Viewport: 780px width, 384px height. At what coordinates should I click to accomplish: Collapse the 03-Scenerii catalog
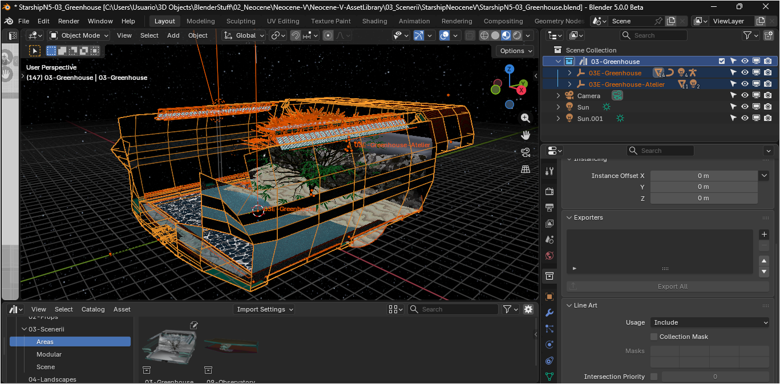point(24,329)
